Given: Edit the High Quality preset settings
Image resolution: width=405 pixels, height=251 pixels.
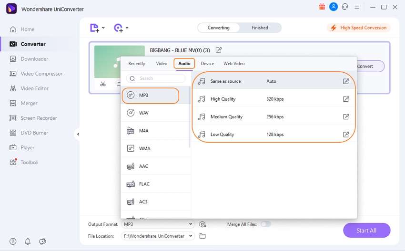Looking at the screenshot, I should [x=345, y=99].
